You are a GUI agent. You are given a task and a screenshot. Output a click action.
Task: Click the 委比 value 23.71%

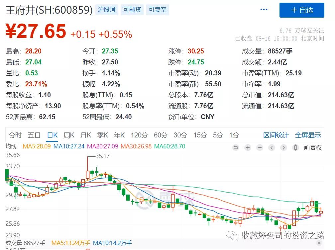click(36, 84)
